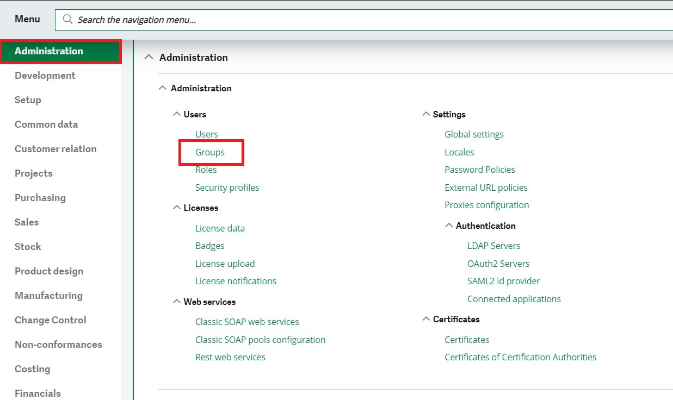Open Certificates of Certification Authorities
Viewport: 673px width, 400px height.
coord(520,357)
